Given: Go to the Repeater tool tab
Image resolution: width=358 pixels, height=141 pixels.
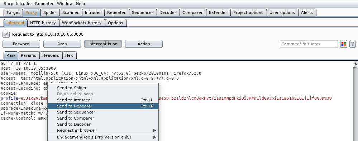Looking at the screenshot, I should coord(116,12).
